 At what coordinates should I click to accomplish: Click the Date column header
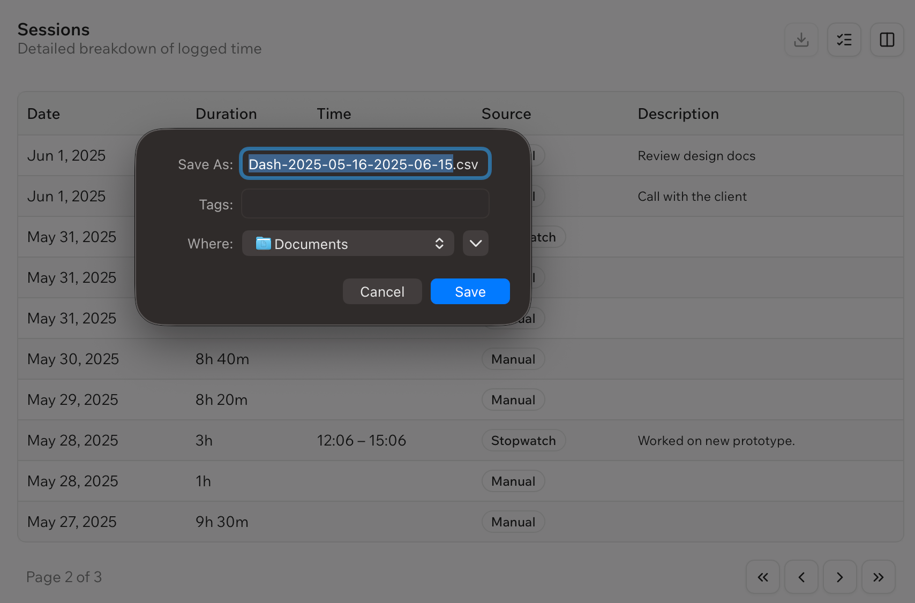click(43, 114)
